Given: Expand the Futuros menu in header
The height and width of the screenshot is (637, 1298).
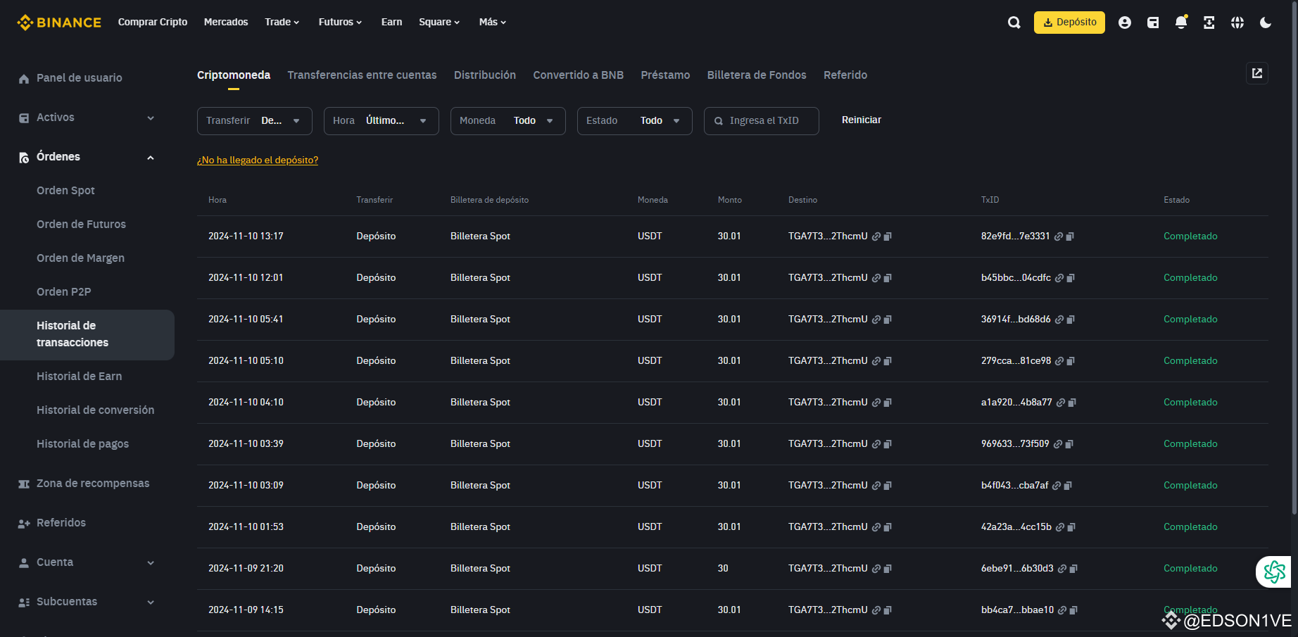Looking at the screenshot, I should [340, 22].
